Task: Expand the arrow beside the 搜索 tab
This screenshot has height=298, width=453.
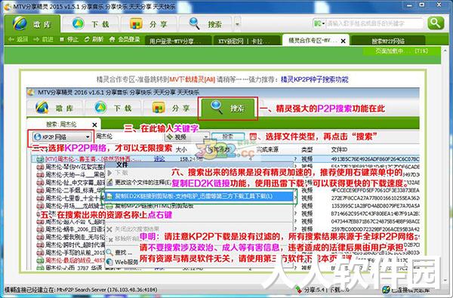Action: tap(237, 24)
